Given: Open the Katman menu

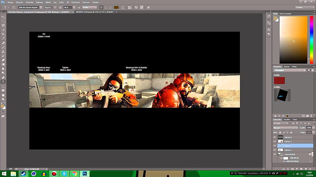Looking at the screenshot, I should (39, 2).
